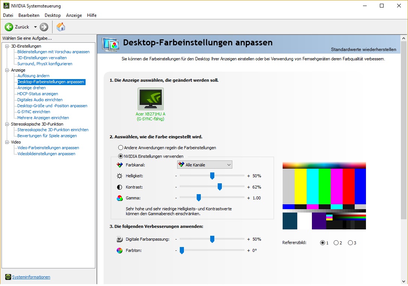This screenshot has height=286, width=408.
Task: Open 'Bewertungen für Spiele anzeigen' task
Action: [x=47, y=136]
